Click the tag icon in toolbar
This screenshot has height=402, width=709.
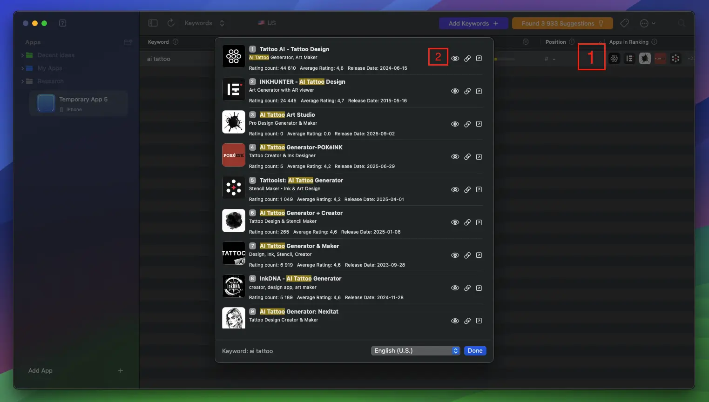[x=625, y=23]
